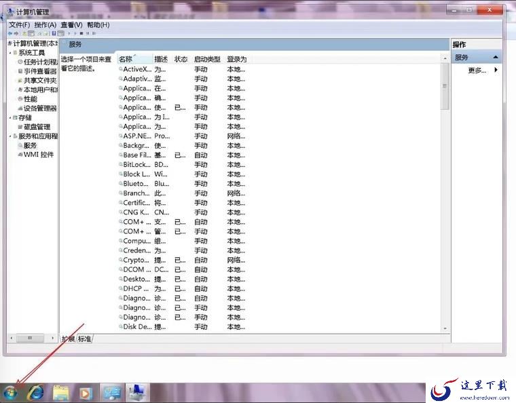Click the blue Help toolbar icon
The image size is (516, 403).
pyautogui.click(x=54, y=33)
